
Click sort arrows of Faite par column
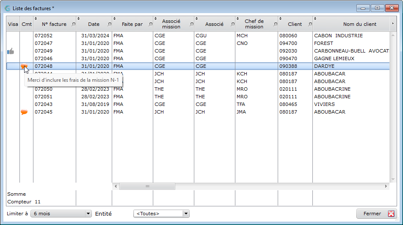[114, 19]
